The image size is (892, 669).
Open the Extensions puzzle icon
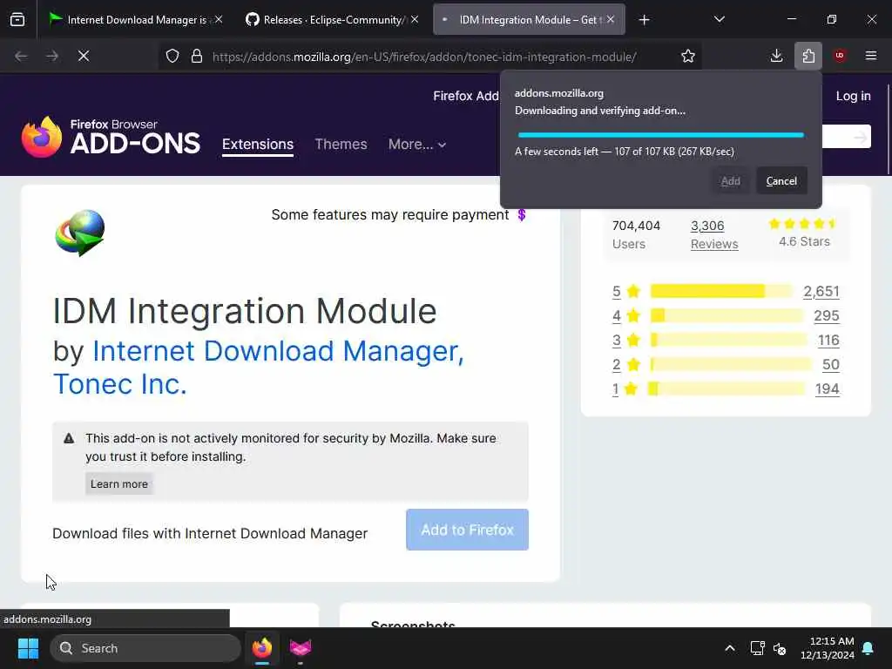(808, 57)
